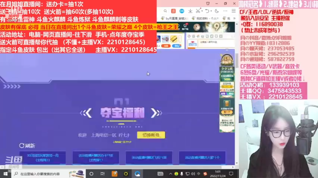Open the taskbar clock showing 1:01
Screen dimensions: 318x178
[x=217, y=174]
